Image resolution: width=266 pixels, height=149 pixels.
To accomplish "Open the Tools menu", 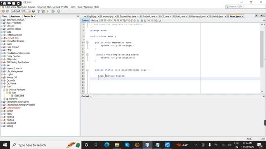I will tap(79, 7).
